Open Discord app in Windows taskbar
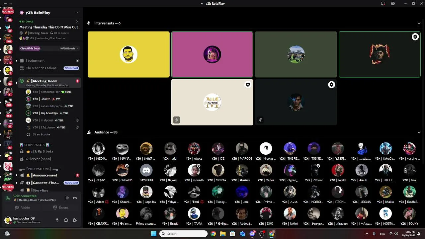 click(x=252, y=234)
